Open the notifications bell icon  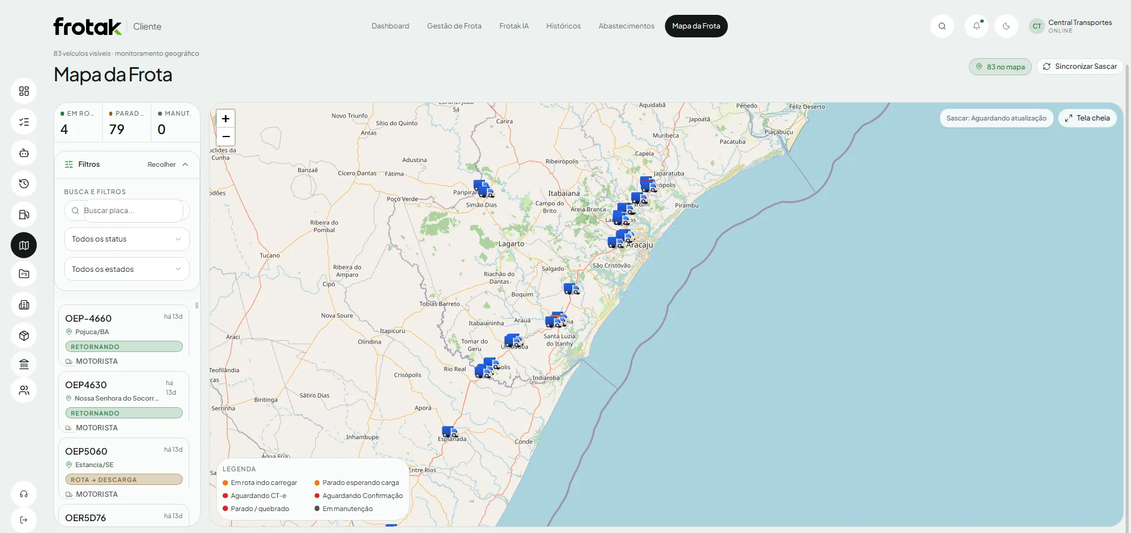[977, 26]
